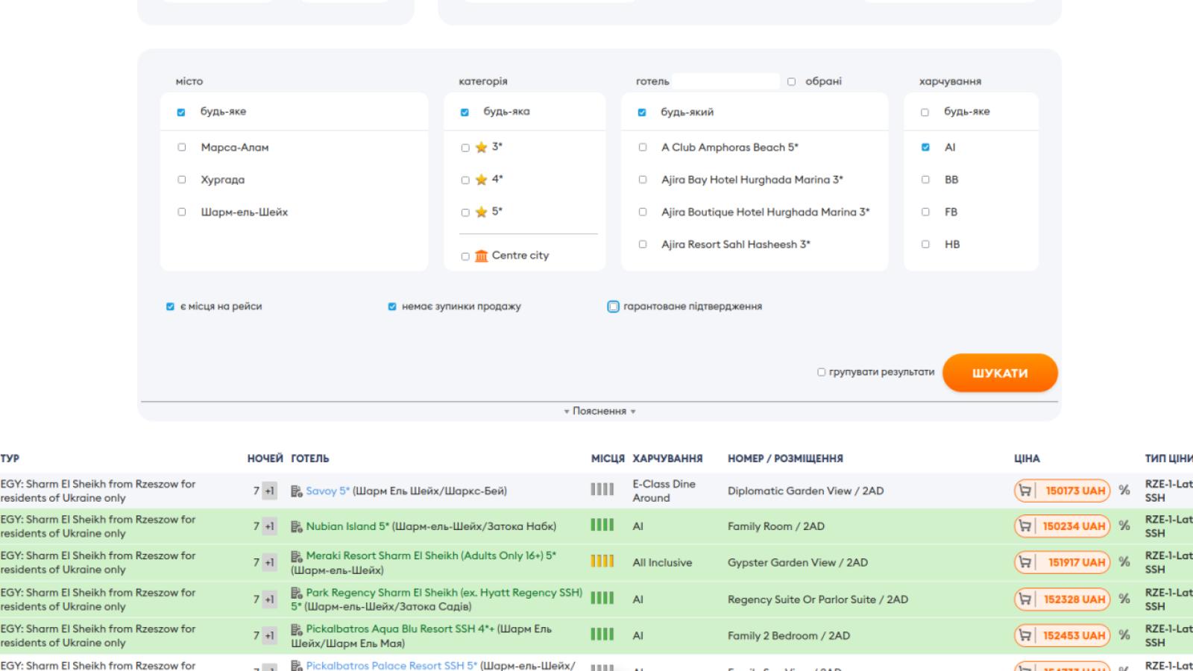Click the ГОТЕЛЬ column header
This screenshot has width=1193, height=671.
click(x=310, y=459)
